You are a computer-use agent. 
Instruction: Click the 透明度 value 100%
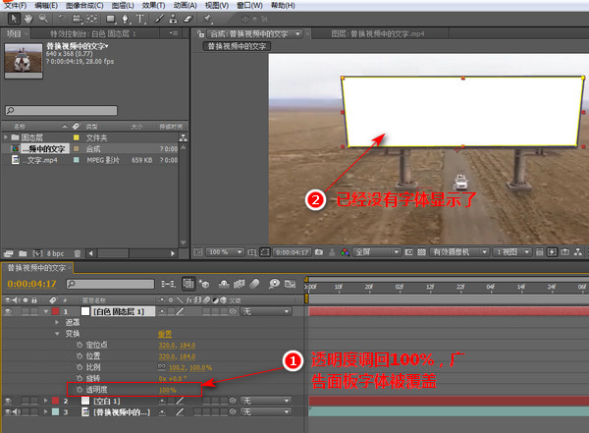tap(167, 390)
